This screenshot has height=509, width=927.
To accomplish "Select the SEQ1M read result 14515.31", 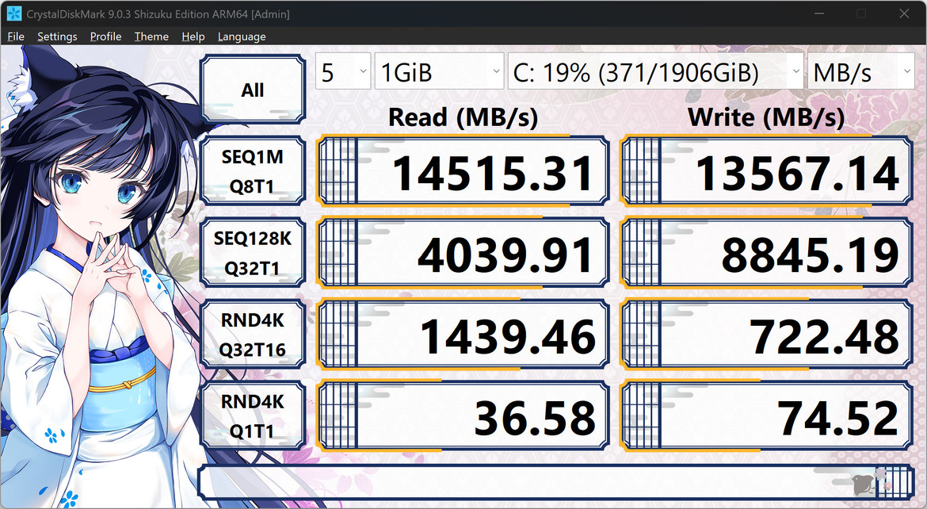I will click(x=463, y=171).
